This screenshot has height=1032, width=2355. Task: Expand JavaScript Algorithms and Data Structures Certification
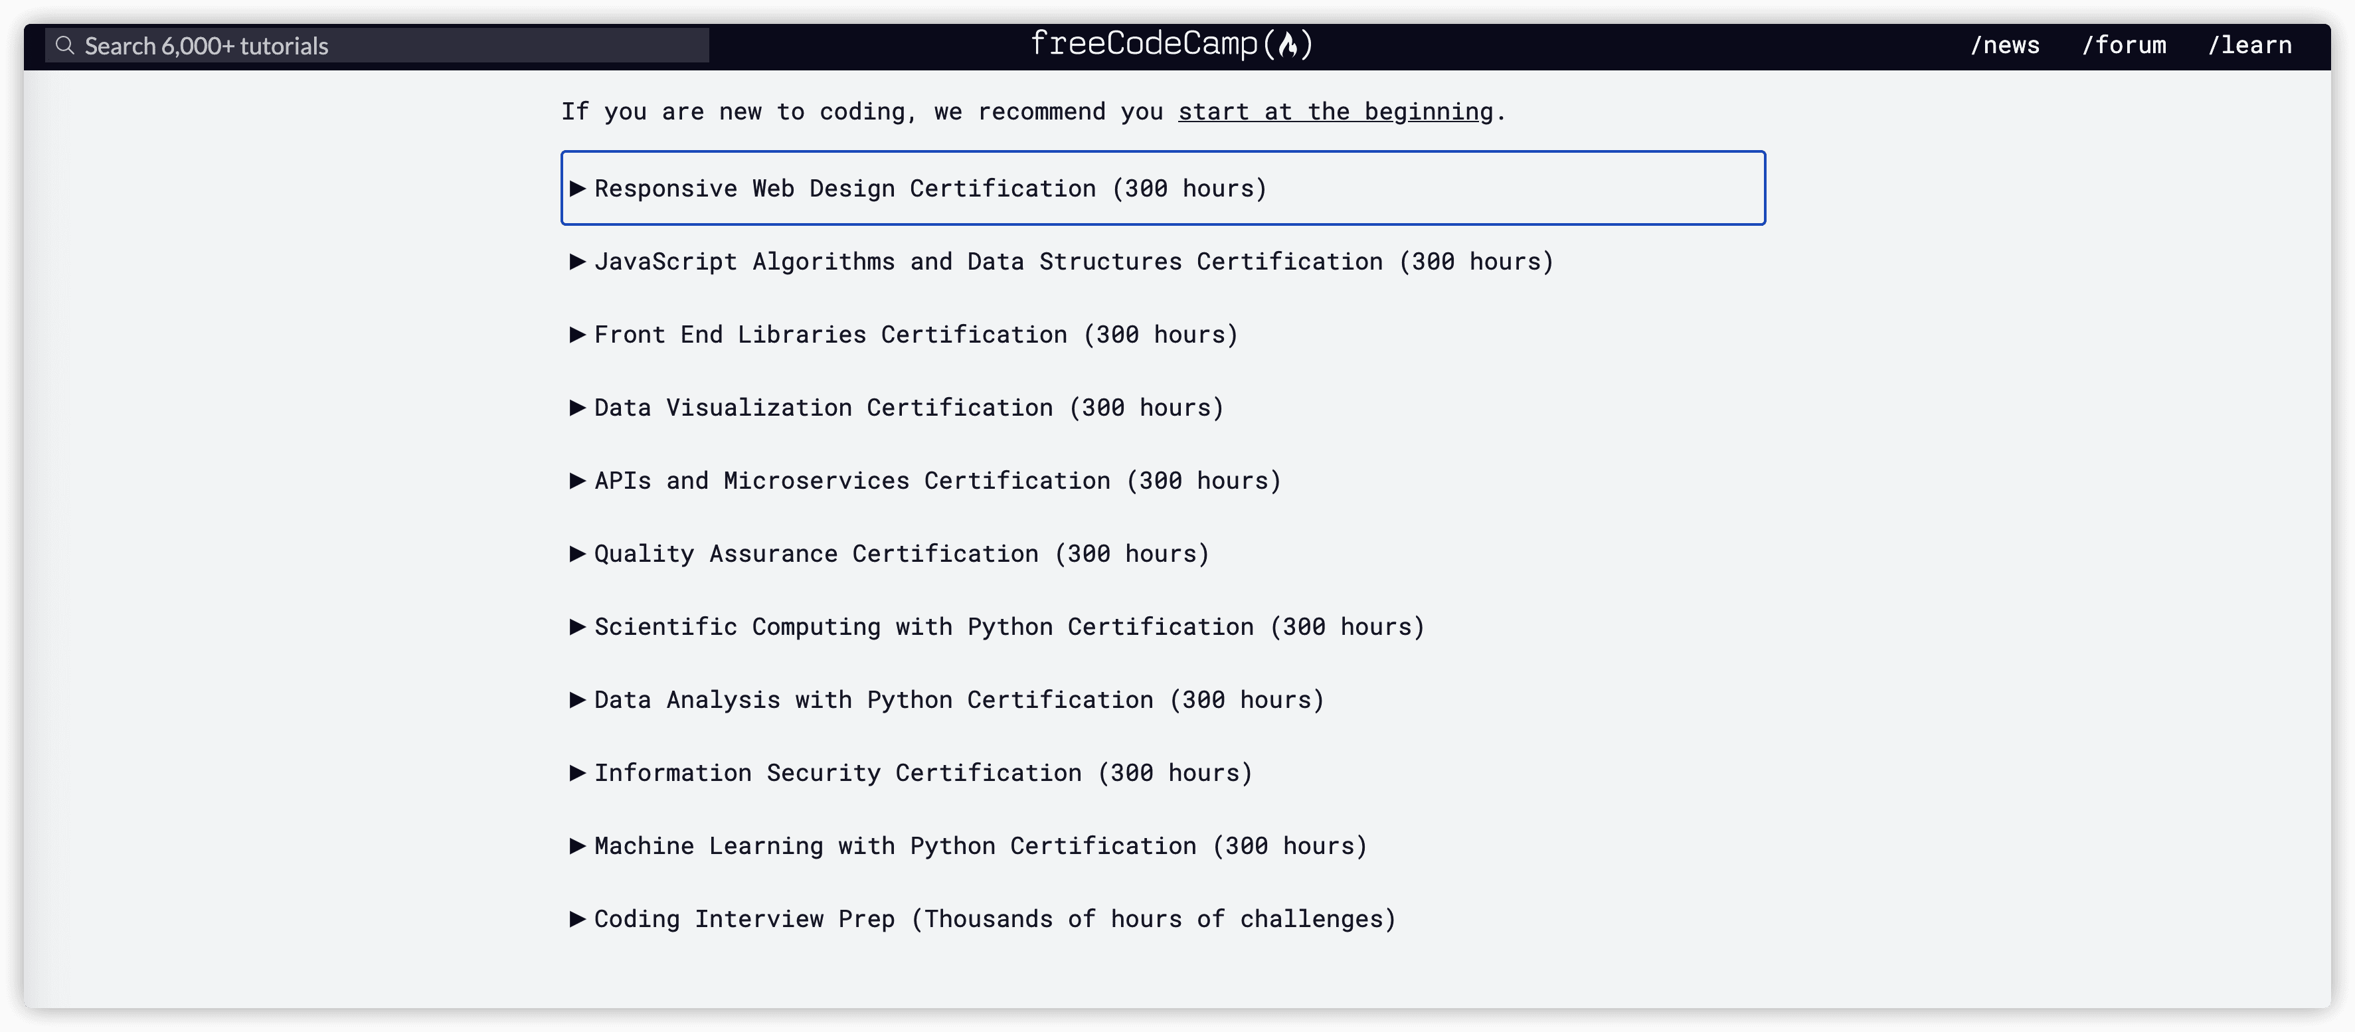click(1073, 262)
